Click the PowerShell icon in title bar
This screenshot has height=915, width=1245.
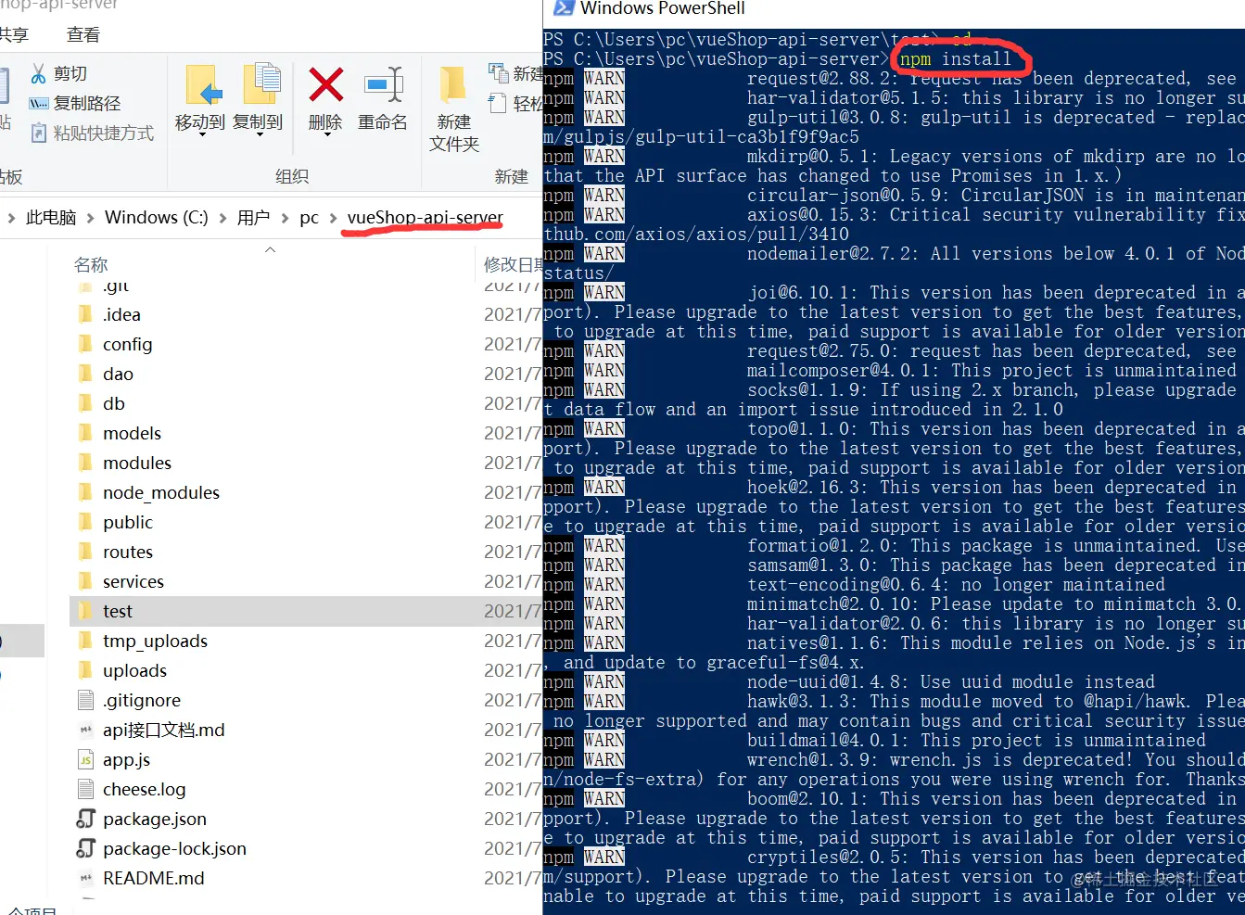tap(564, 8)
